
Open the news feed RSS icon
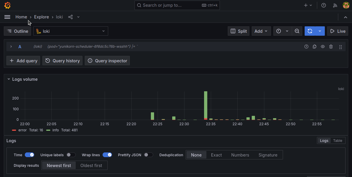pos(335,5)
